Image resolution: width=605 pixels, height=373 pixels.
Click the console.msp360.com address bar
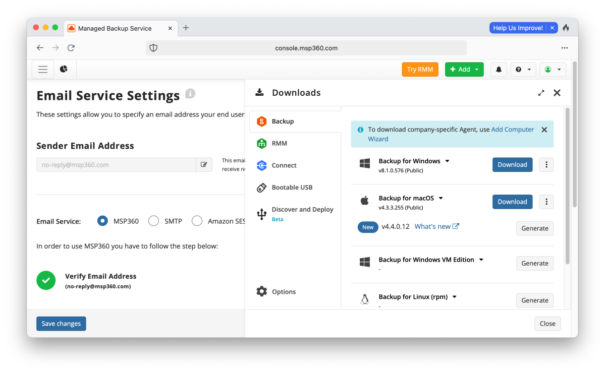(306, 48)
